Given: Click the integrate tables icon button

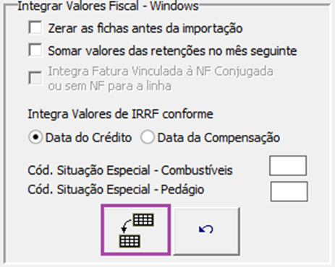Looking at the screenshot, I should [136, 229].
